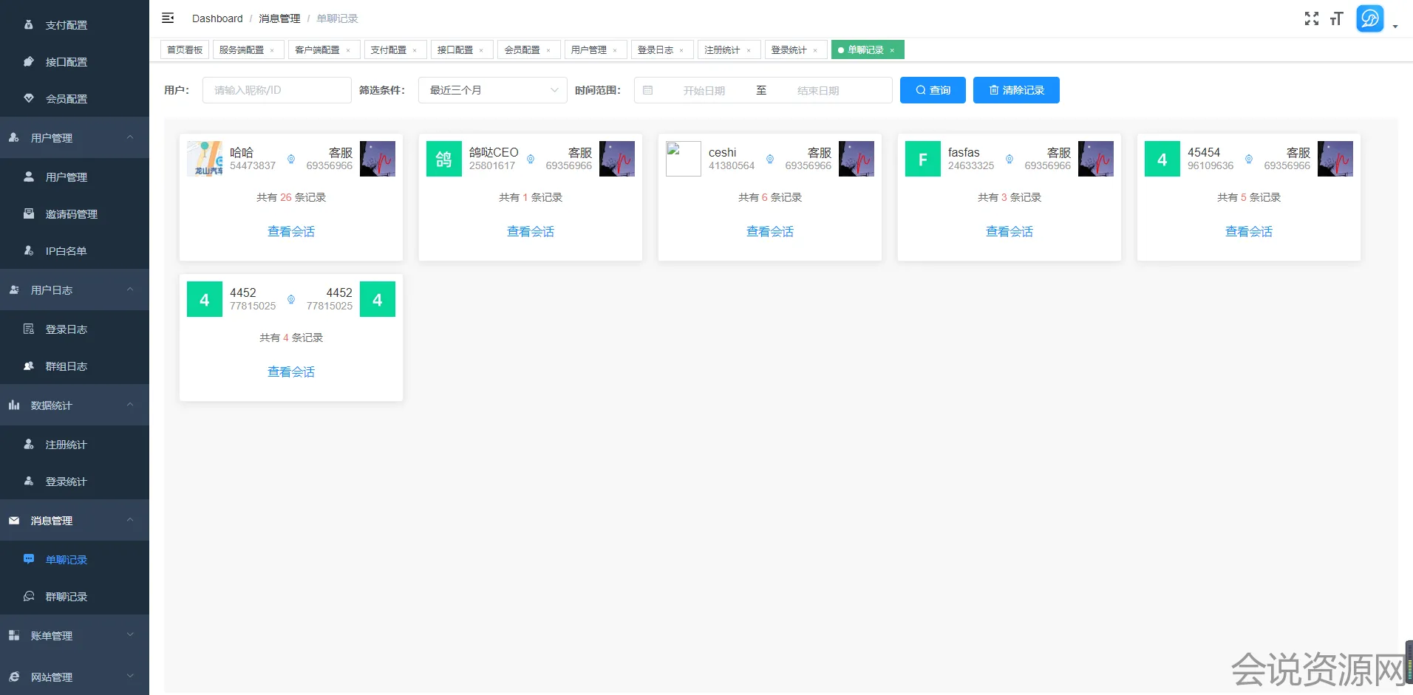Open the font size adjustment icon
This screenshot has width=1413, height=695.
(1336, 18)
